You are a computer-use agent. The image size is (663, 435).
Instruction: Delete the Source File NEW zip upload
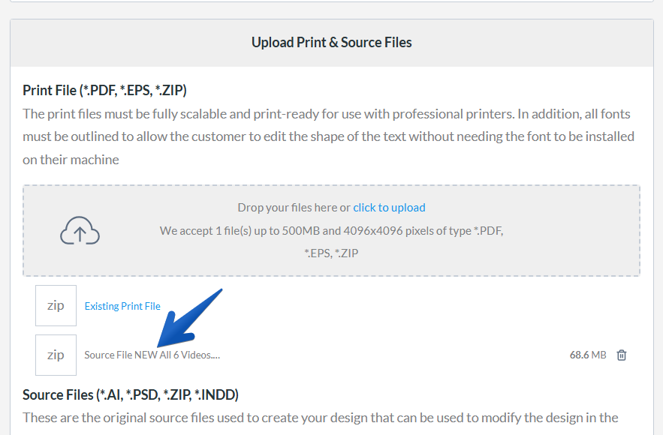click(x=621, y=355)
